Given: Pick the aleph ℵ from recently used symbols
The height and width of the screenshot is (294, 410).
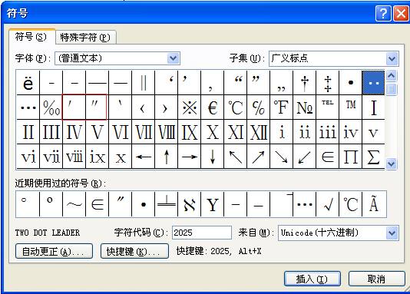Looking at the screenshot, I should coord(190,204).
